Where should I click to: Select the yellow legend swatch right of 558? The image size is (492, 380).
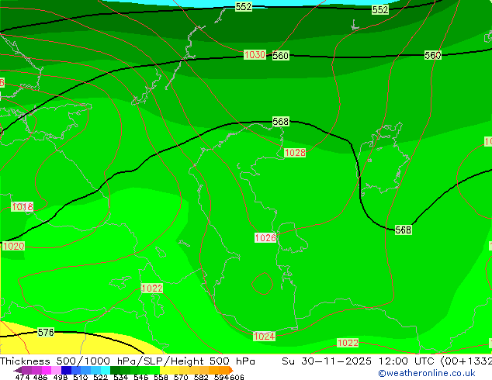pos(165,370)
